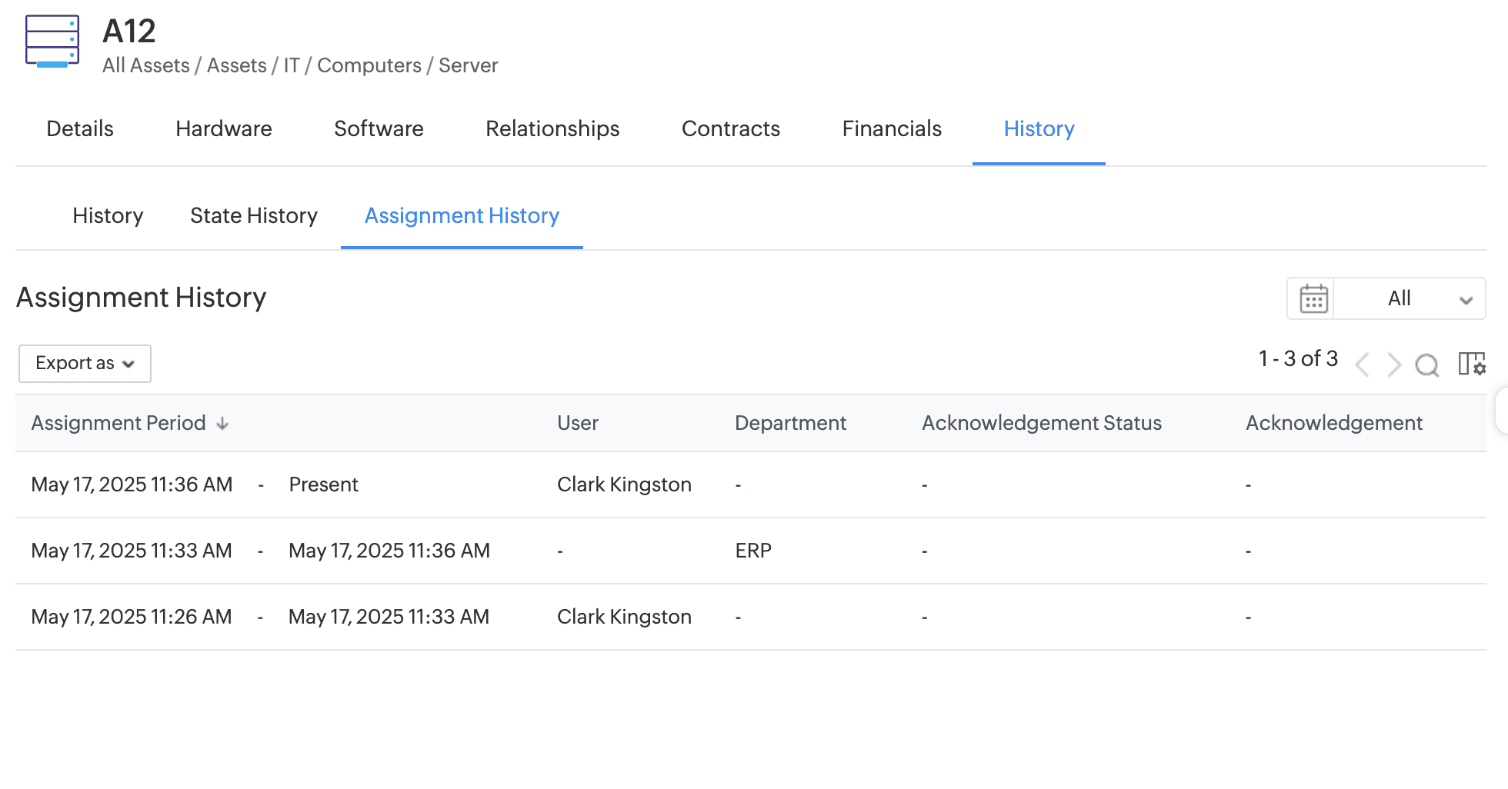Select the Software tab

(379, 128)
